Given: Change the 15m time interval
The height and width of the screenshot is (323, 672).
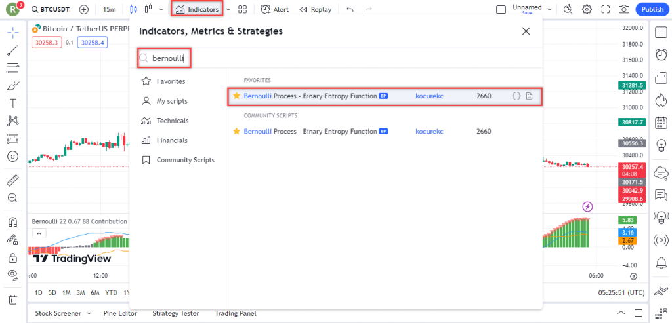Looking at the screenshot, I should point(110,9).
